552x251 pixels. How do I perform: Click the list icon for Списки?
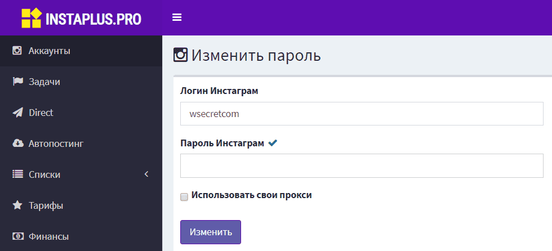tap(17, 174)
